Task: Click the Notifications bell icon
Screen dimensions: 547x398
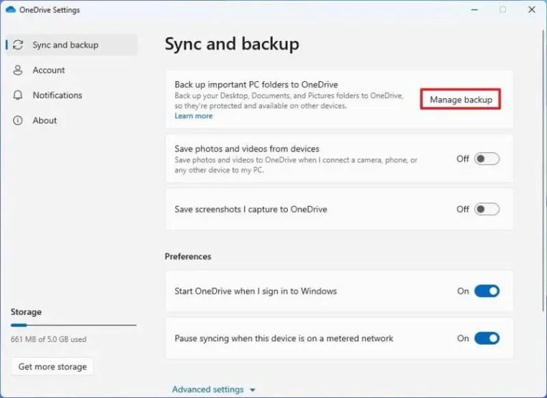Action: [x=18, y=95]
